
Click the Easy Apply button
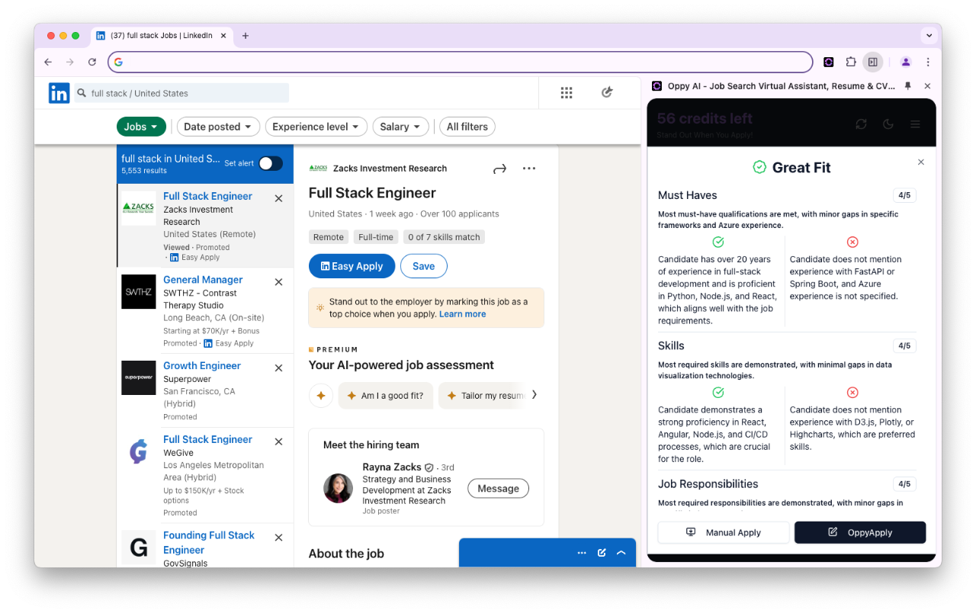(352, 265)
